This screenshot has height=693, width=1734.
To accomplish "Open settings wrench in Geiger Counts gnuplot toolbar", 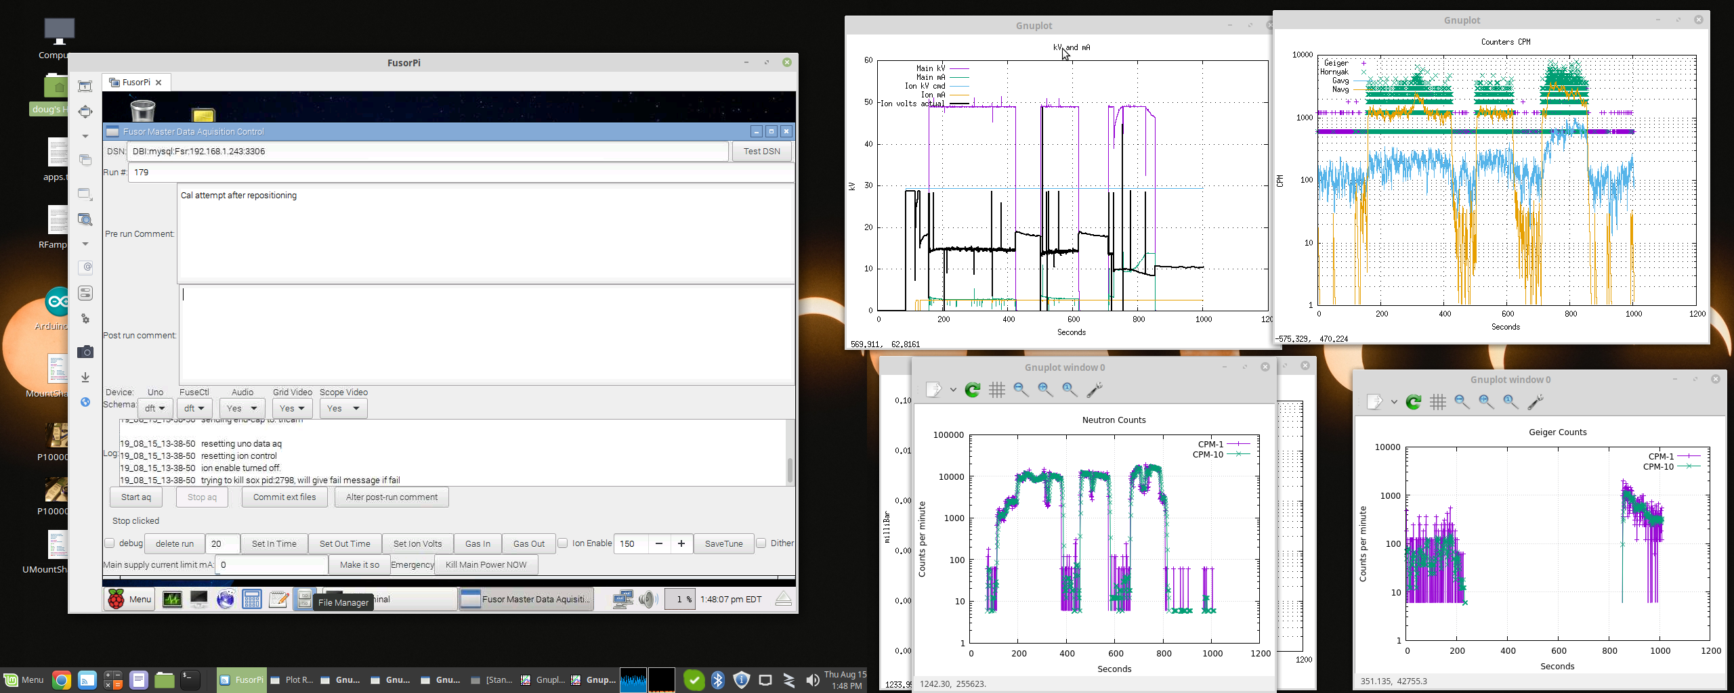I will tap(1536, 402).
